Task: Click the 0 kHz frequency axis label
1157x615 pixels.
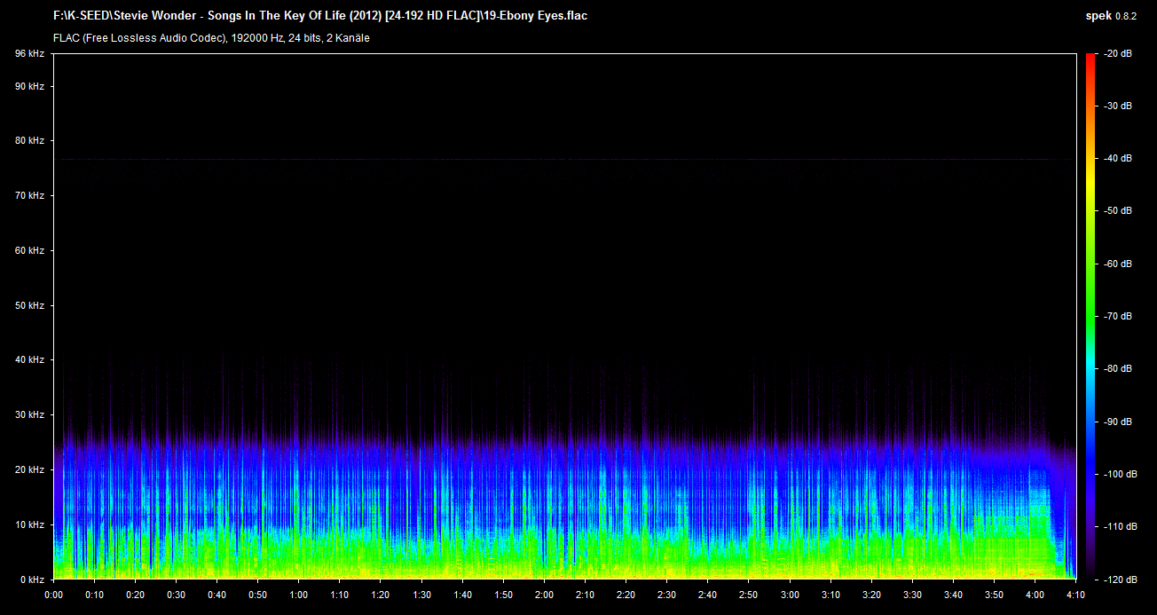Action: [x=32, y=579]
